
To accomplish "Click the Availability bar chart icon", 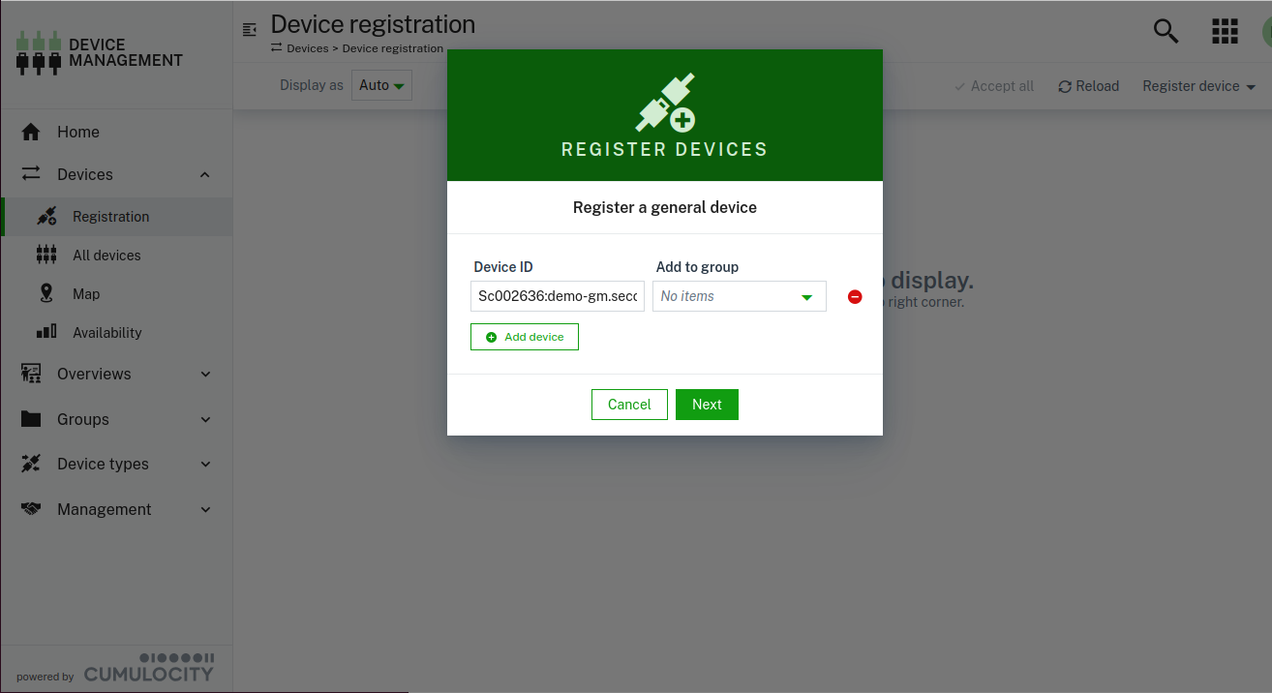I will [45, 332].
